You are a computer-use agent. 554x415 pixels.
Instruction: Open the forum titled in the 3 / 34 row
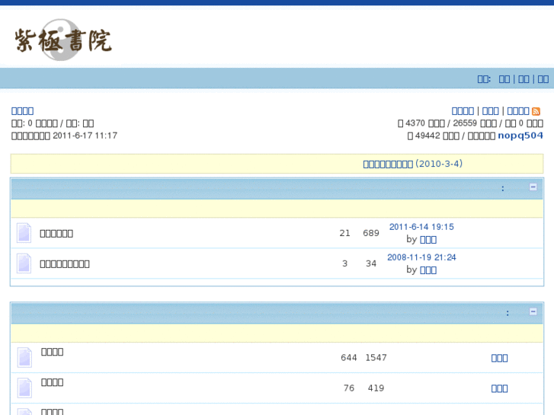tap(65, 263)
